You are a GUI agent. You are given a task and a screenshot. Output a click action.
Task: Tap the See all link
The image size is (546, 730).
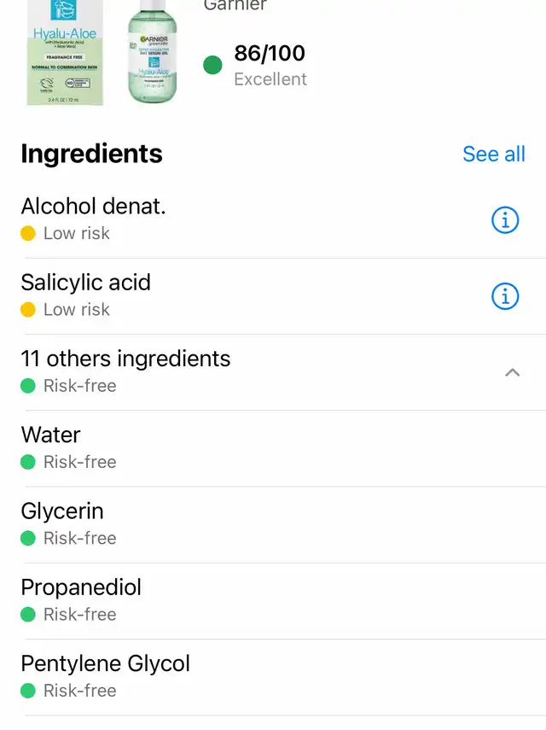coord(493,154)
